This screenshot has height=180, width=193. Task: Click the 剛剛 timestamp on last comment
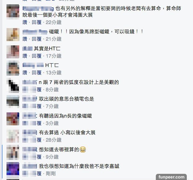click(x=50, y=174)
